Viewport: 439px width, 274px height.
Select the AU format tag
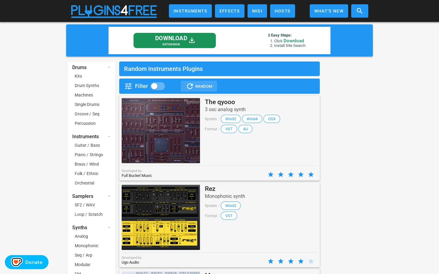point(245,129)
